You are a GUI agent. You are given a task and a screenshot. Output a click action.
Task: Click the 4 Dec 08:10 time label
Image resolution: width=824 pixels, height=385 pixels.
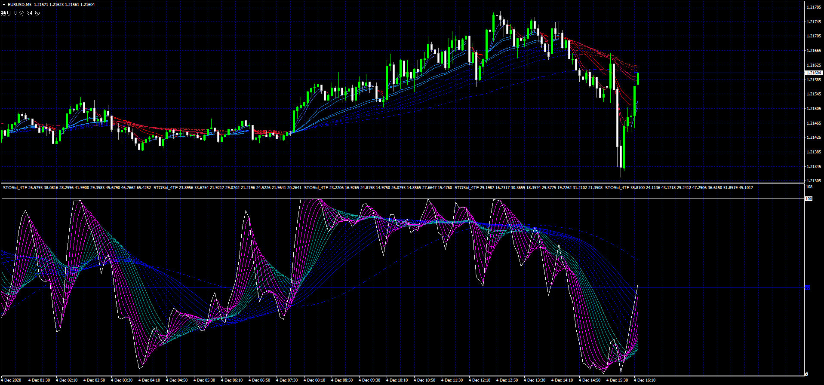314,380
